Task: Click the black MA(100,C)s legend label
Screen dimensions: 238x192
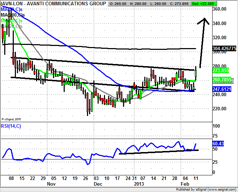Action: (13, 15)
